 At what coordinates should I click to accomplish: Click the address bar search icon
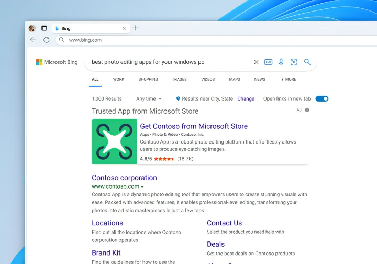pos(62,40)
